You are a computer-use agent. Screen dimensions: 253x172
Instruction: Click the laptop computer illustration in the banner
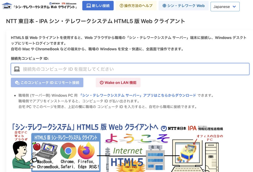[47, 151]
